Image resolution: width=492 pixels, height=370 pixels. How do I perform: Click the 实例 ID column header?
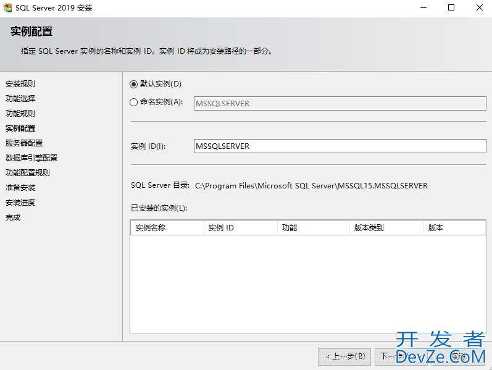click(x=241, y=228)
